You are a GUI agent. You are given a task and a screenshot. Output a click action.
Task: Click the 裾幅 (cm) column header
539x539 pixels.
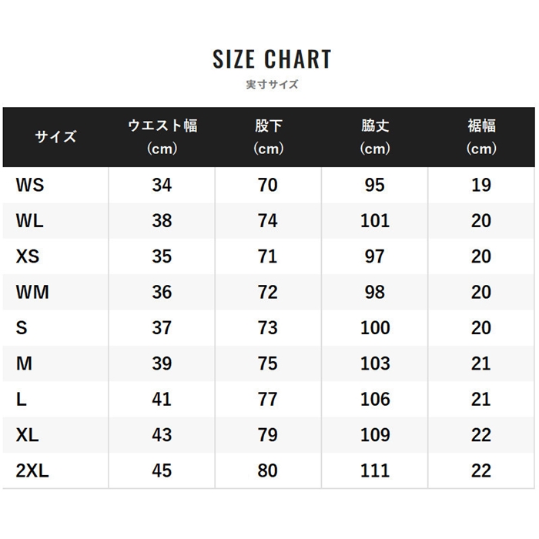[x=481, y=137]
